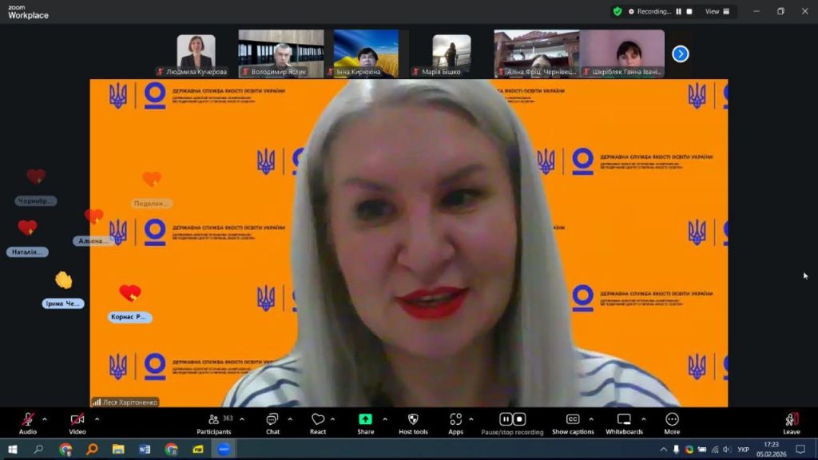This screenshot has width=818, height=460.
Task: Expand audio options arrow next to Audio
Action: 45,419
